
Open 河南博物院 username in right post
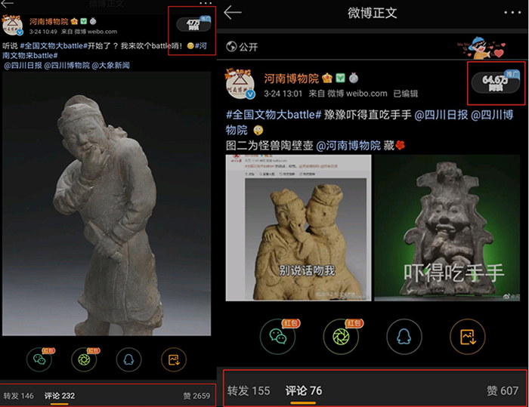coord(291,79)
